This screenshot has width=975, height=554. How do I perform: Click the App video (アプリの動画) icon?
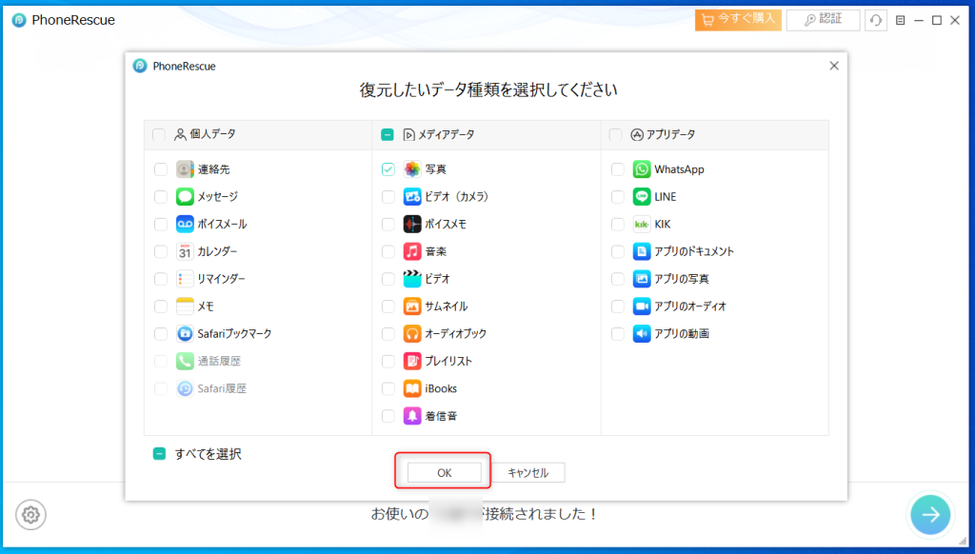[642, 333]
